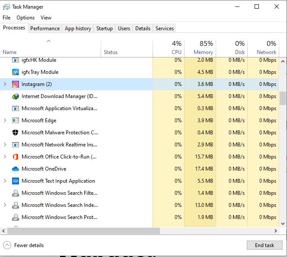Expand the Instagram (2) process group
This screenshot has width=287, height=257.
[5, 84]
